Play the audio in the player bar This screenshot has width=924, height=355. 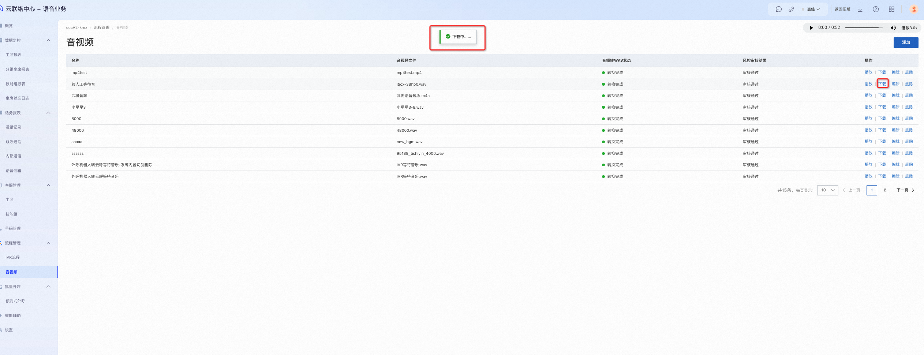pyautogui.click(x=811, y=28)
